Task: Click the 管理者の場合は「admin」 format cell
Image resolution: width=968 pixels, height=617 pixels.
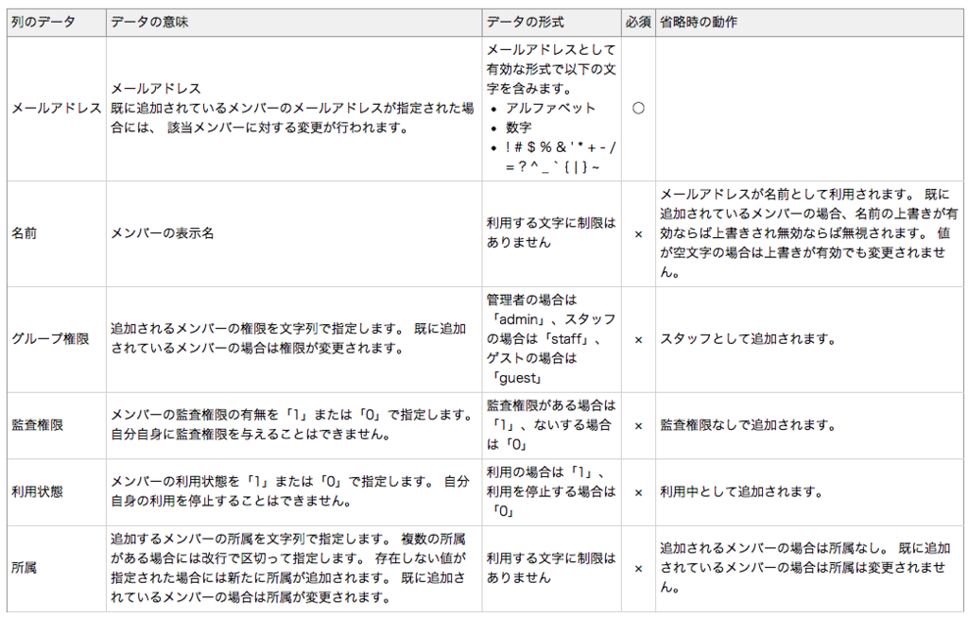Action: (551, 338)
